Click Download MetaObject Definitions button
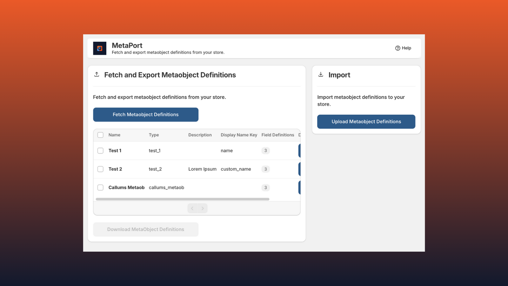Viewport: 508px width, 286px height. pyautogui.click(x=146, y=229)
